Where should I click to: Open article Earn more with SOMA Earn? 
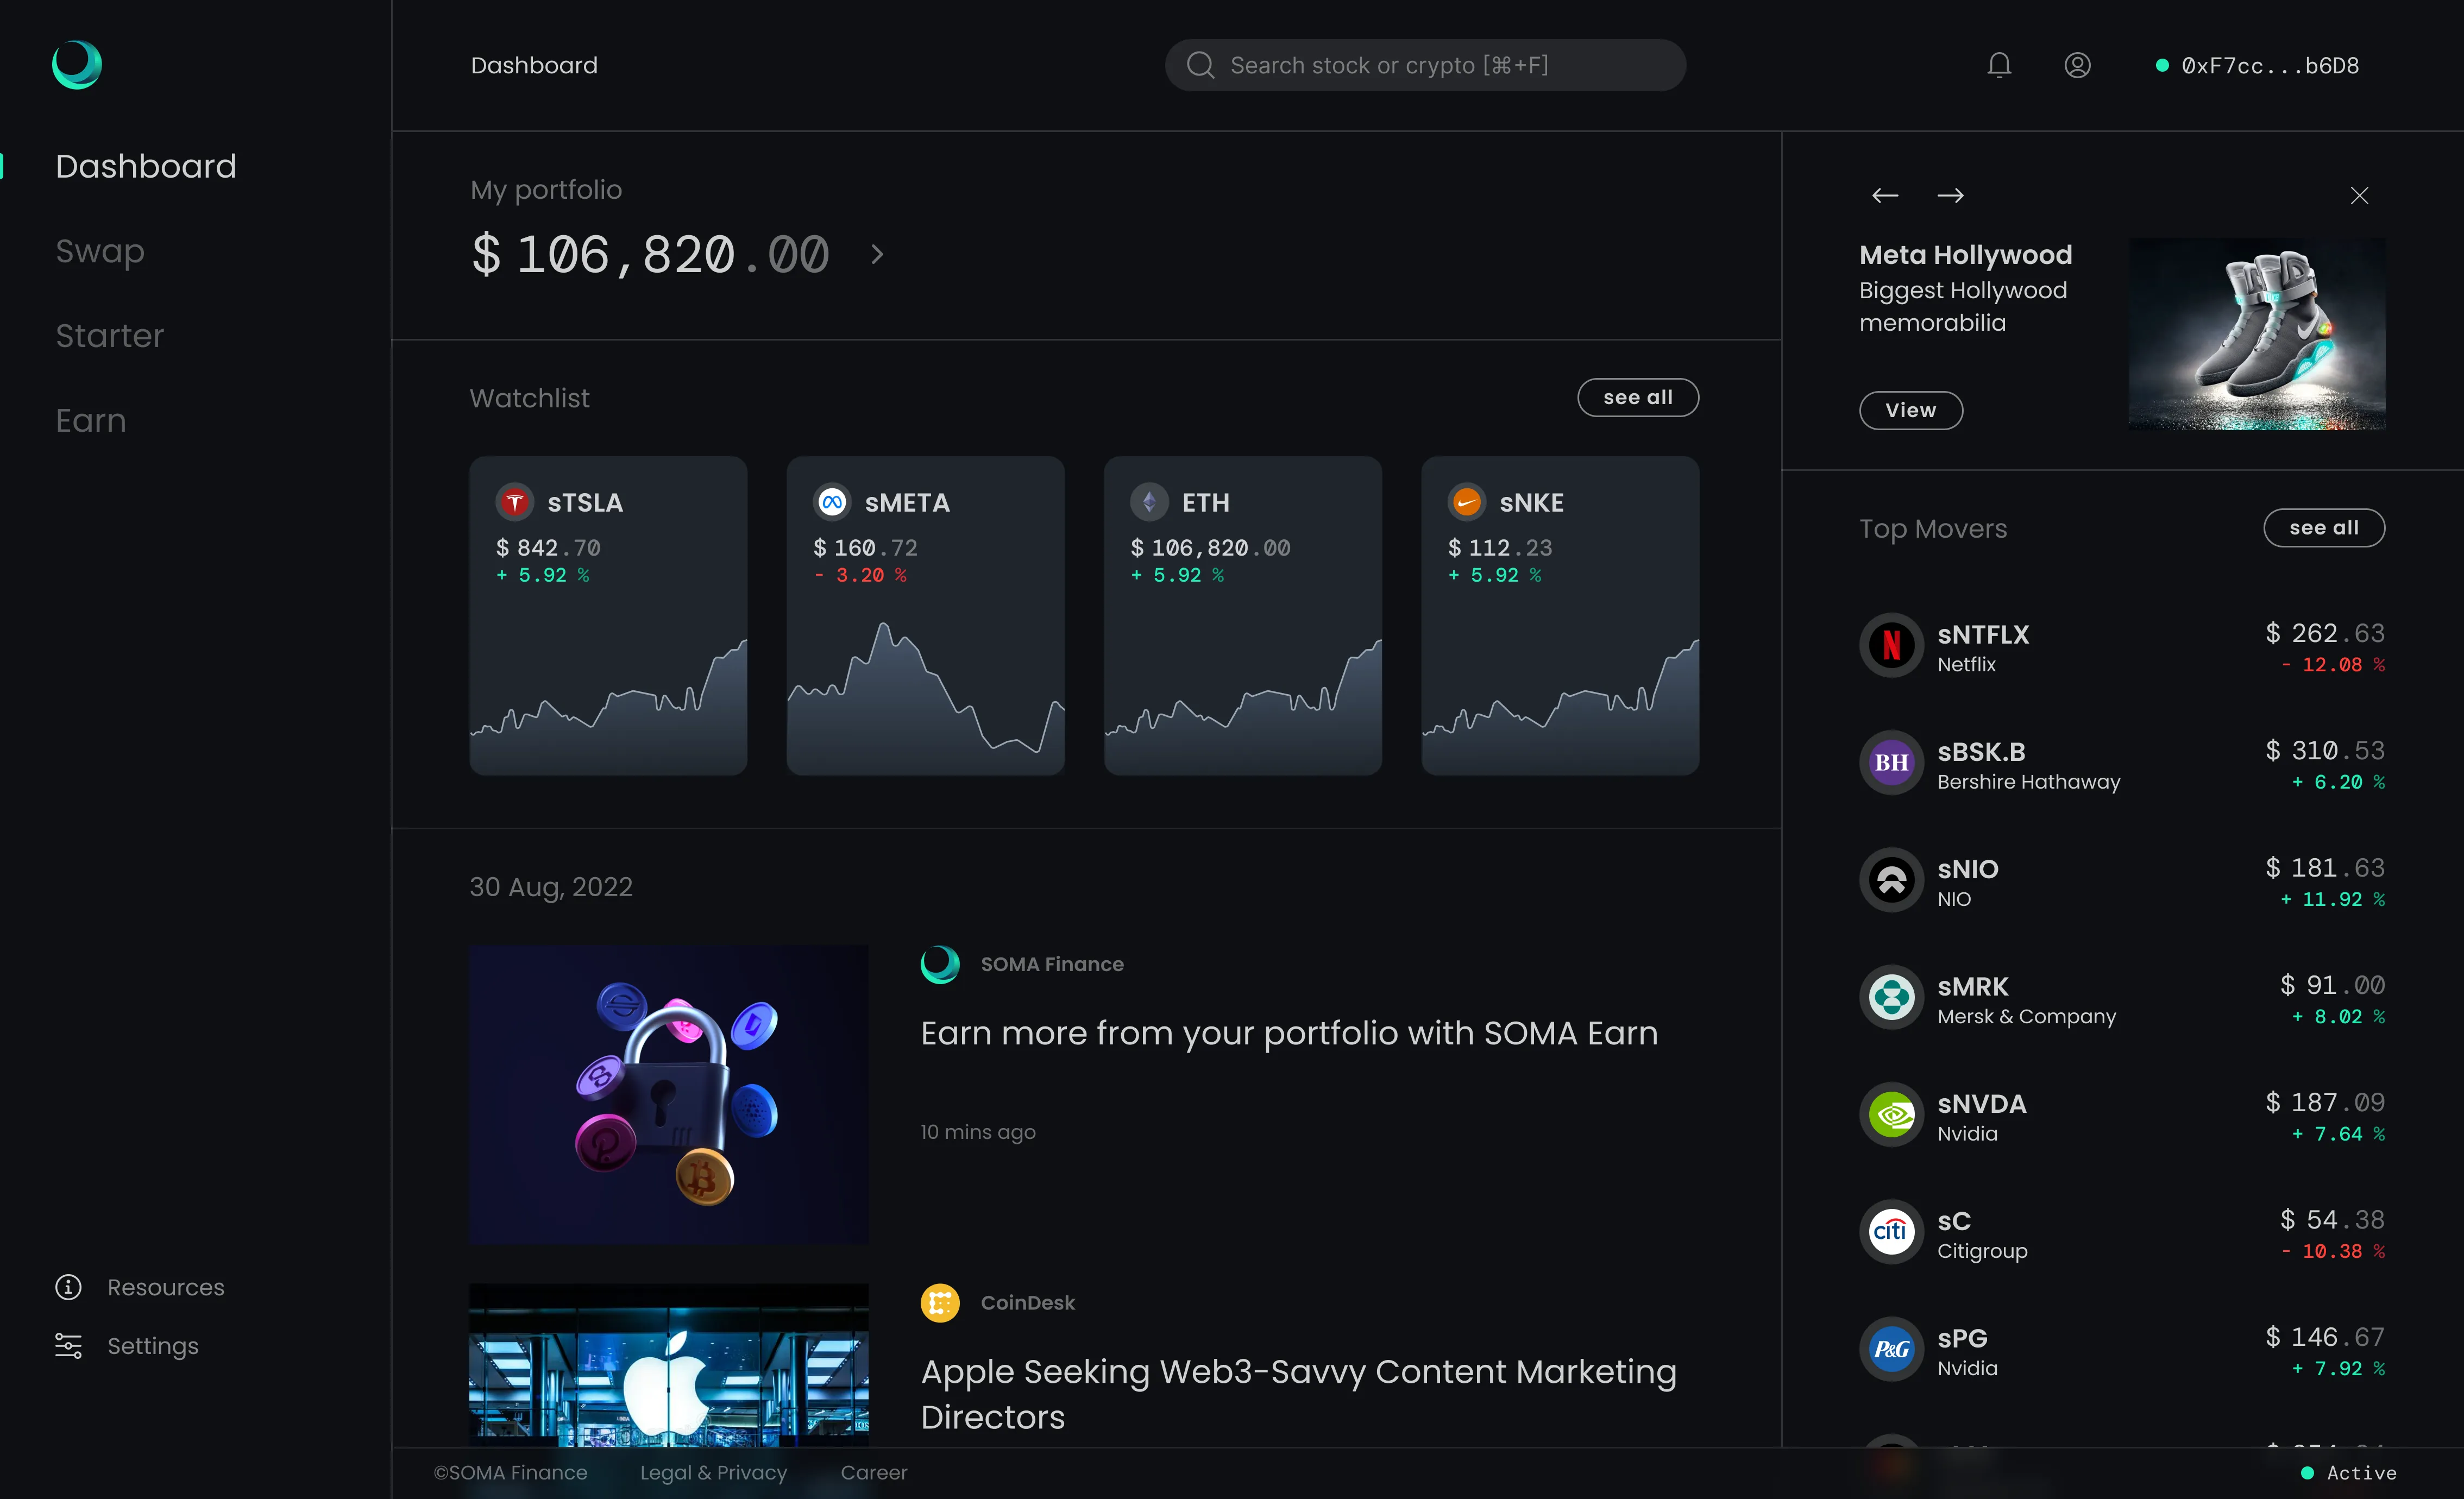tap(1289, 1033)
